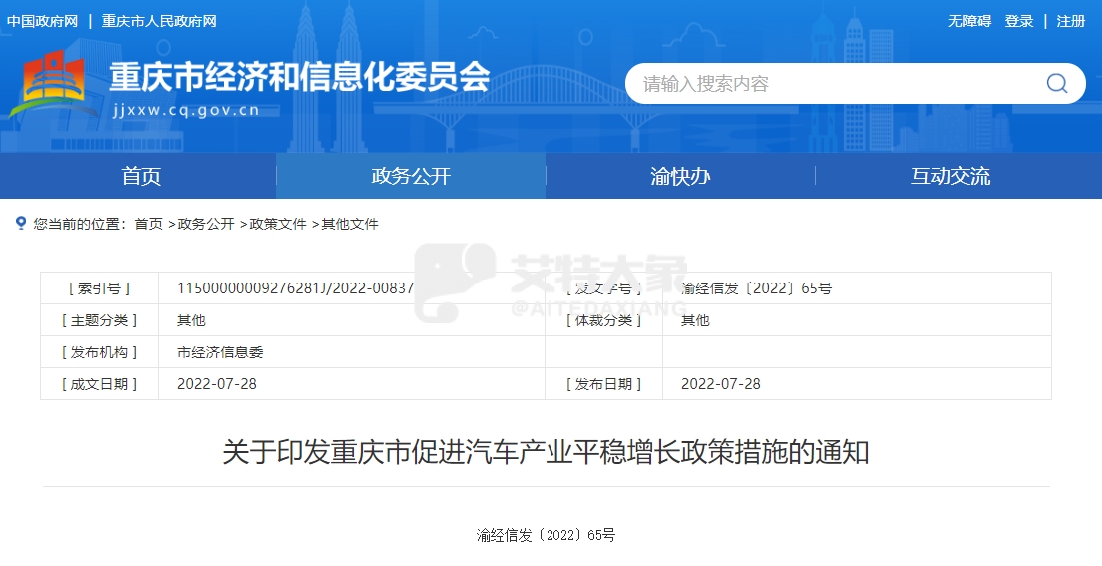The image size is (1102, 566).
Task: Select 其他文件 in the breadcrumb path
Action: coord(350,224)
